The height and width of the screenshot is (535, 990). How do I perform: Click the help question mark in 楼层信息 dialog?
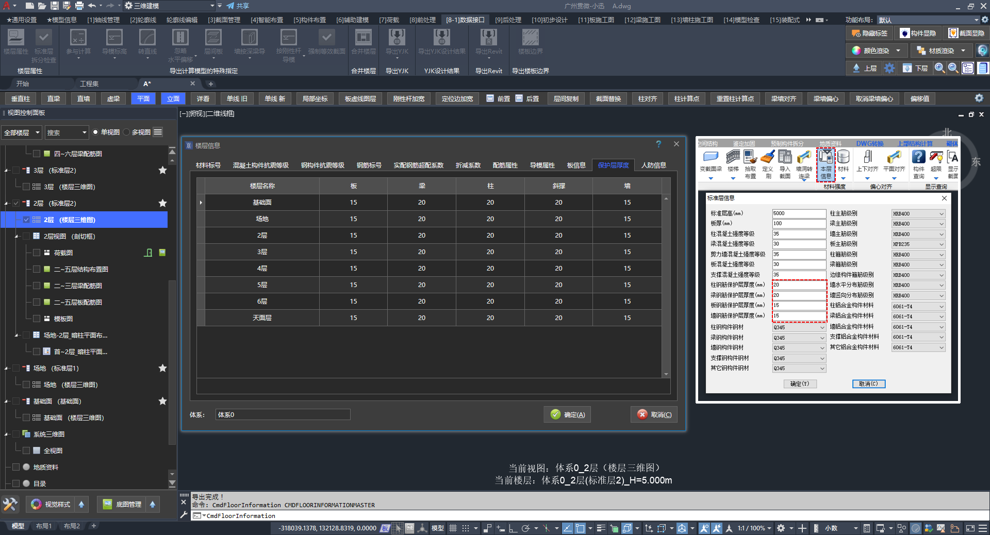(658, 144)
